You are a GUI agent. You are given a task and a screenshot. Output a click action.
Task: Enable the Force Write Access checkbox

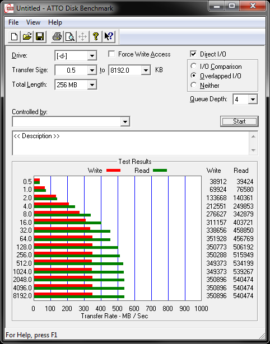111,54
